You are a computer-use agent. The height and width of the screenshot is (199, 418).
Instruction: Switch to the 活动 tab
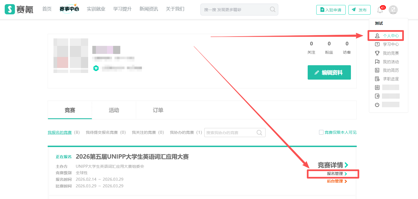114,110
